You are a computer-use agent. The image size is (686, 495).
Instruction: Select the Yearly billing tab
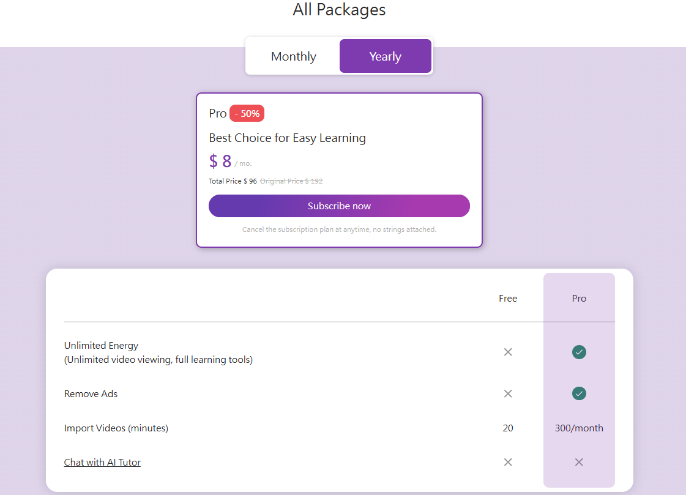click(386, 56)
